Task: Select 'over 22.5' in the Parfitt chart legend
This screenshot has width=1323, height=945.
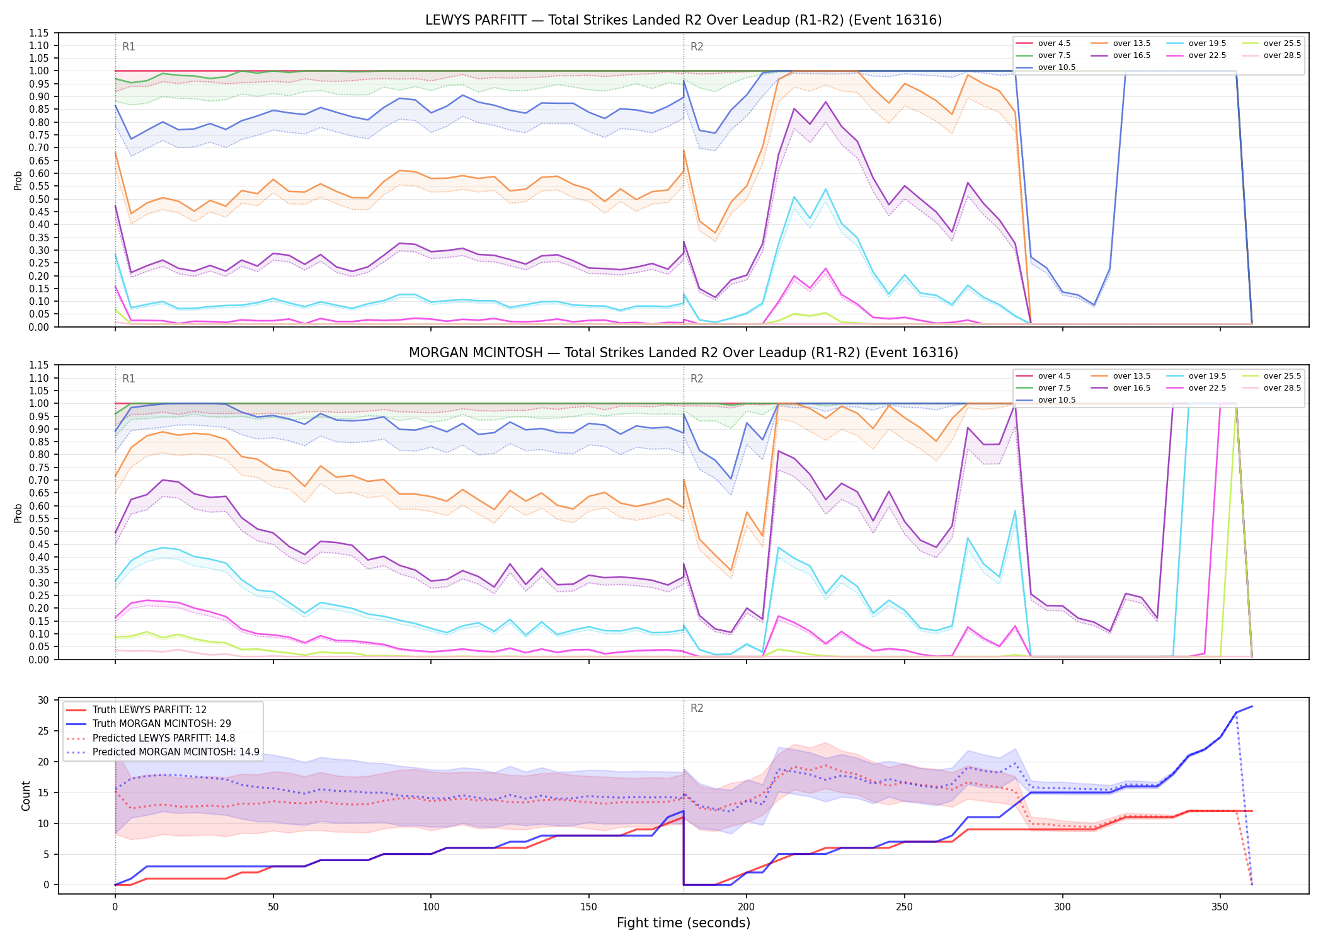Action: (1196, 55)
